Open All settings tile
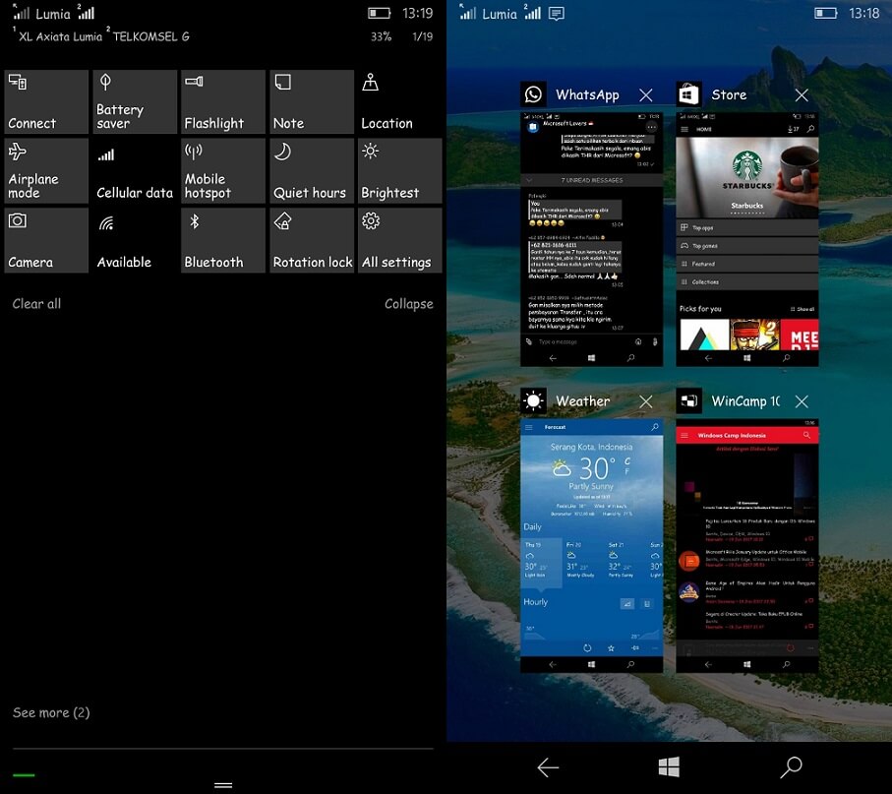892x794 pixels. (x=400, y=241)
